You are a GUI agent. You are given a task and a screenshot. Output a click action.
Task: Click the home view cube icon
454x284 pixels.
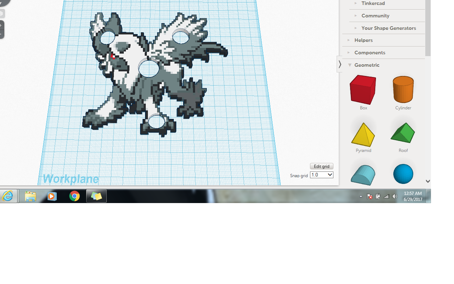point(1,13)
